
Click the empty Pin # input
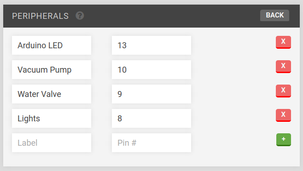click(151, 142)
